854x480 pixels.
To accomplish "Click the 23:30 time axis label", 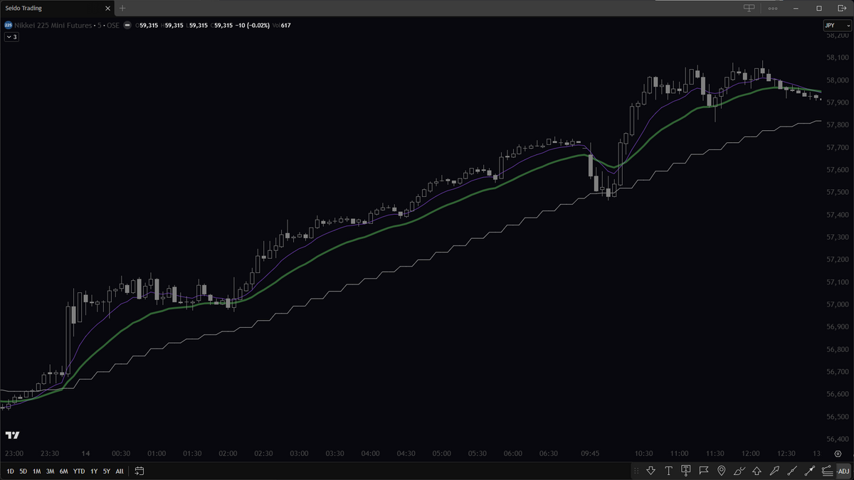I will click(x=50, y=454).
